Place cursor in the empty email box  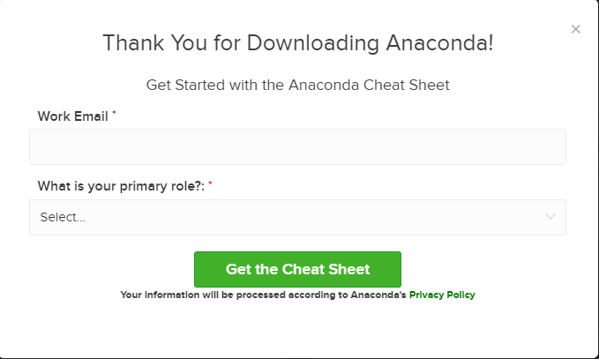pos(297,147)
